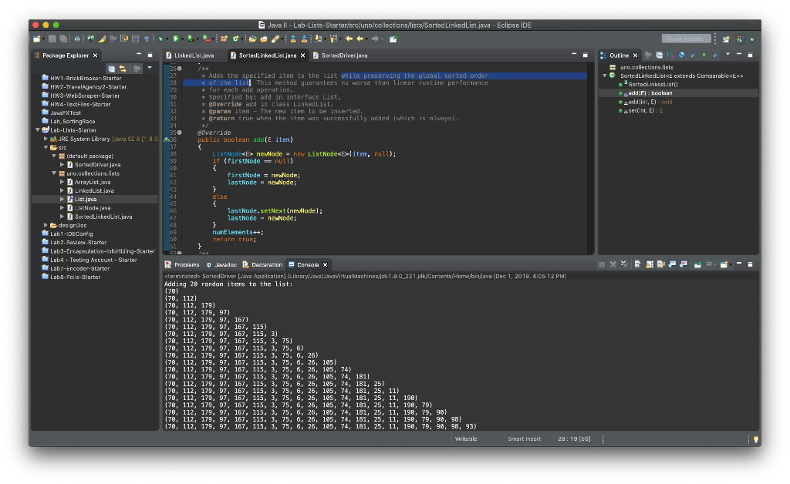790x484 pixels.
Task: Switch to the SortedDriver.java editor tab
Action: (344, 55)
